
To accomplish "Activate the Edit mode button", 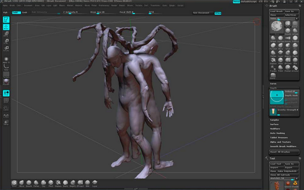I will coord(6,19).
